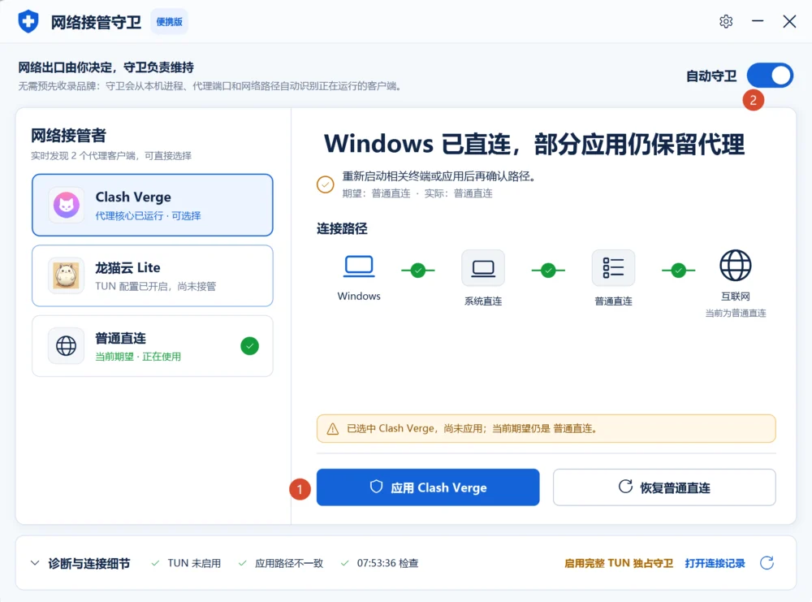Click the globe icon beside 普通直连
The width and height of the screenshot is (812, 602).
click(x=67, y=346)
